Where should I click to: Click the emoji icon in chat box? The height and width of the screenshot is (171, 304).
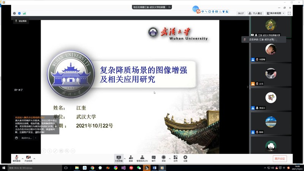17,138
